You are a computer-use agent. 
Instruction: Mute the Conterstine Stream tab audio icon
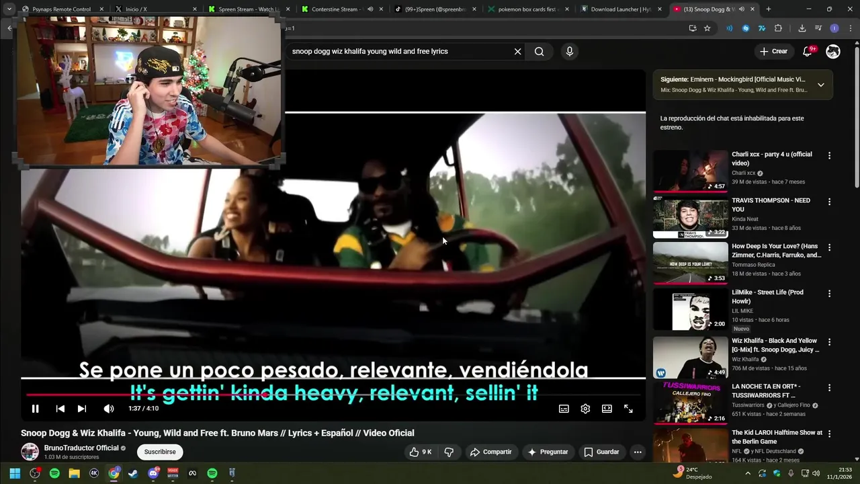tap(370, 9)
